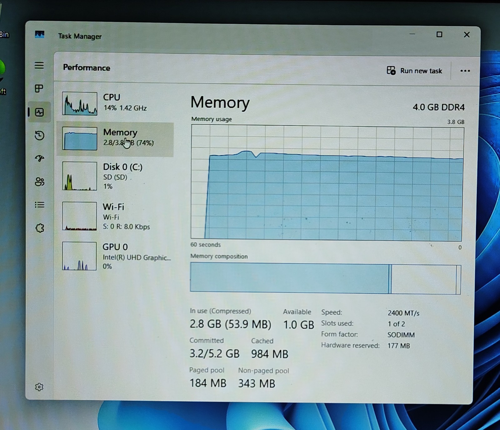Viewport: 500px width, 430px height.
Task: Click the Disk 0 mini graph thumbnail
Action: point(80,176)
